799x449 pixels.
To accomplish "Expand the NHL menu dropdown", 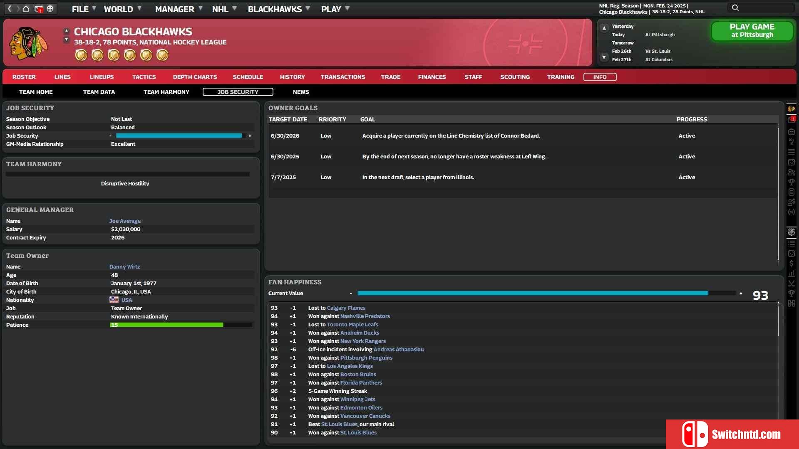I will click(224, 9).
